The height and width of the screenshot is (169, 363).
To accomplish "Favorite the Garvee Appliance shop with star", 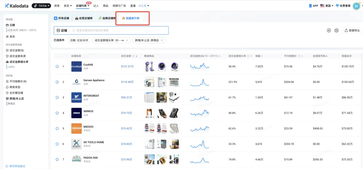I will 57,82.
